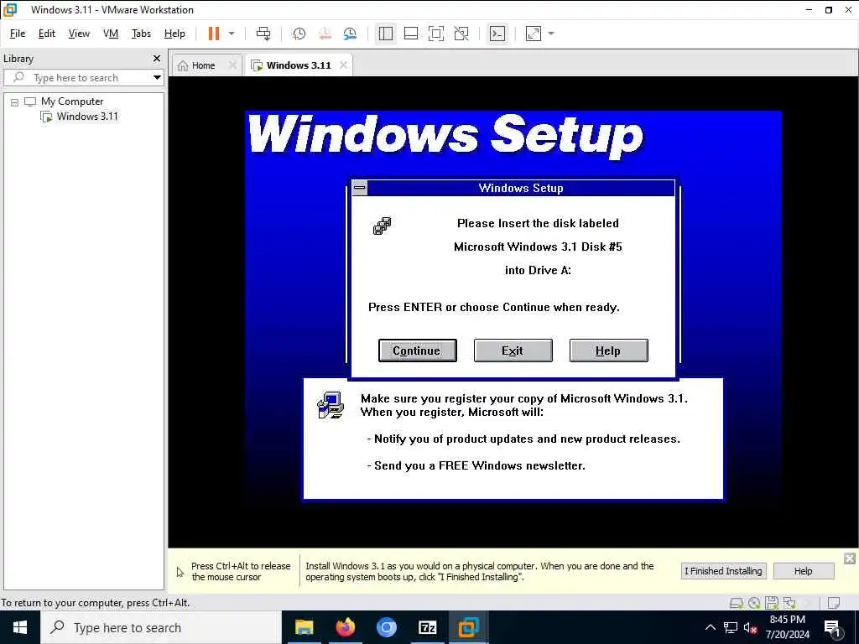Click the floppy disks icon in Setup dialog
859x644 pixels.
tap(382, 226)
